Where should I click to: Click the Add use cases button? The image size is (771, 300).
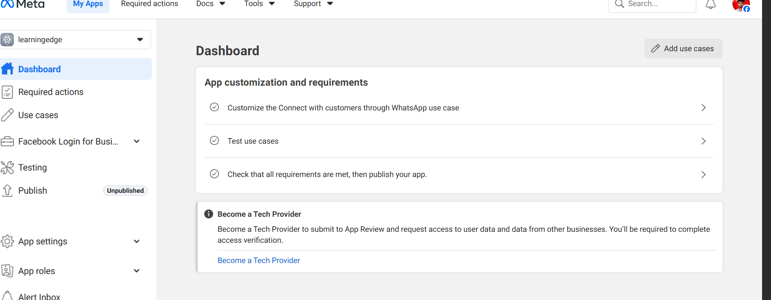point(683,48)
